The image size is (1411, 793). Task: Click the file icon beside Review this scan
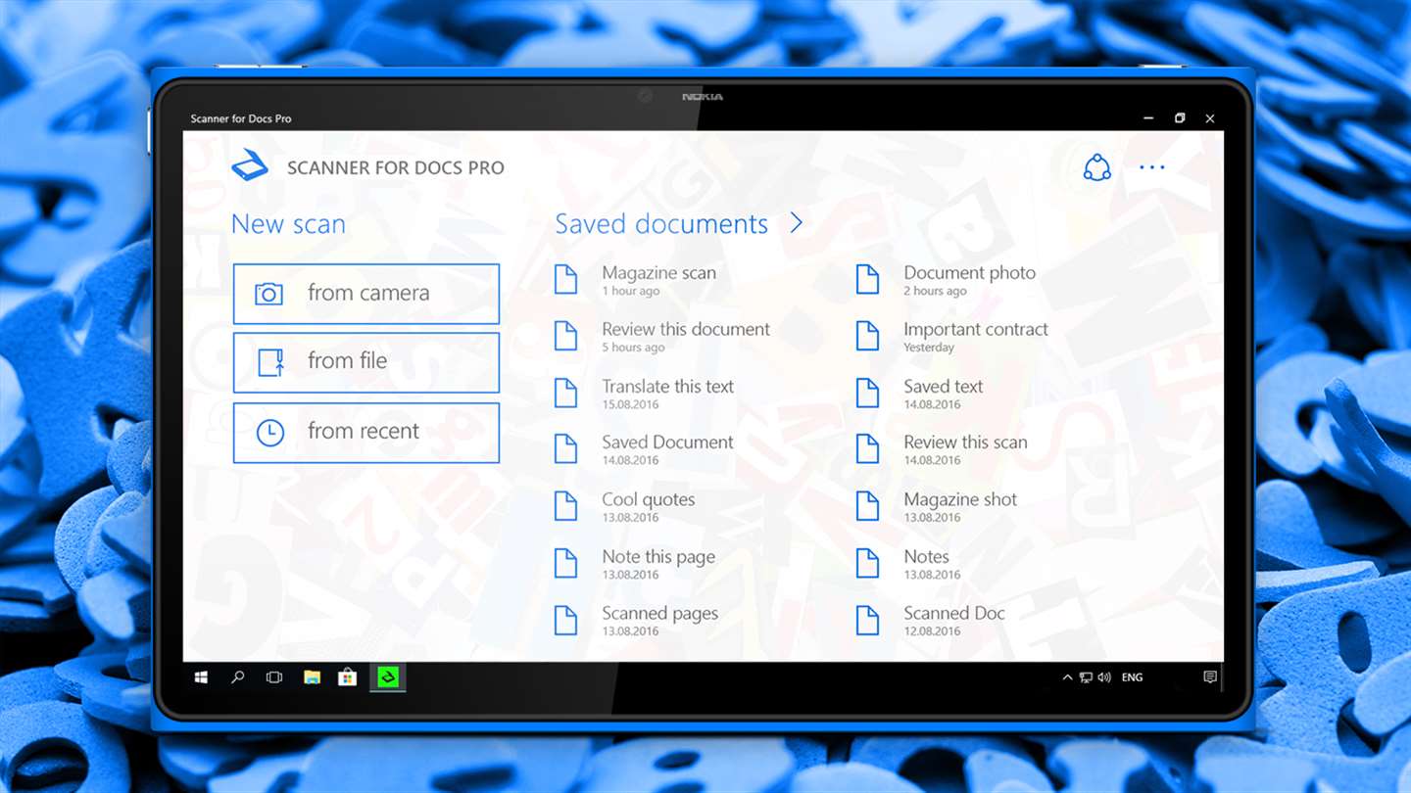(x=868, y=448)
